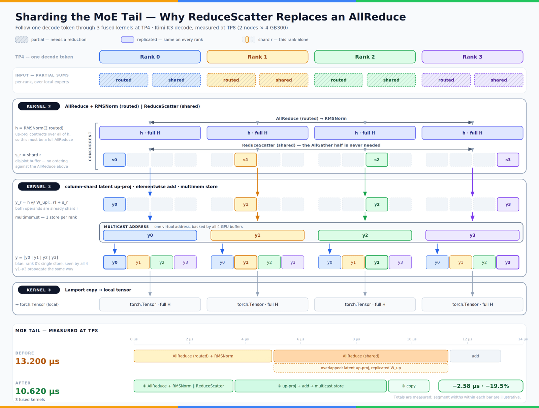The image size is (539, 408).
Task: Click Rank 3 torch.Tensor · full H box
Action: pos(472,304)
